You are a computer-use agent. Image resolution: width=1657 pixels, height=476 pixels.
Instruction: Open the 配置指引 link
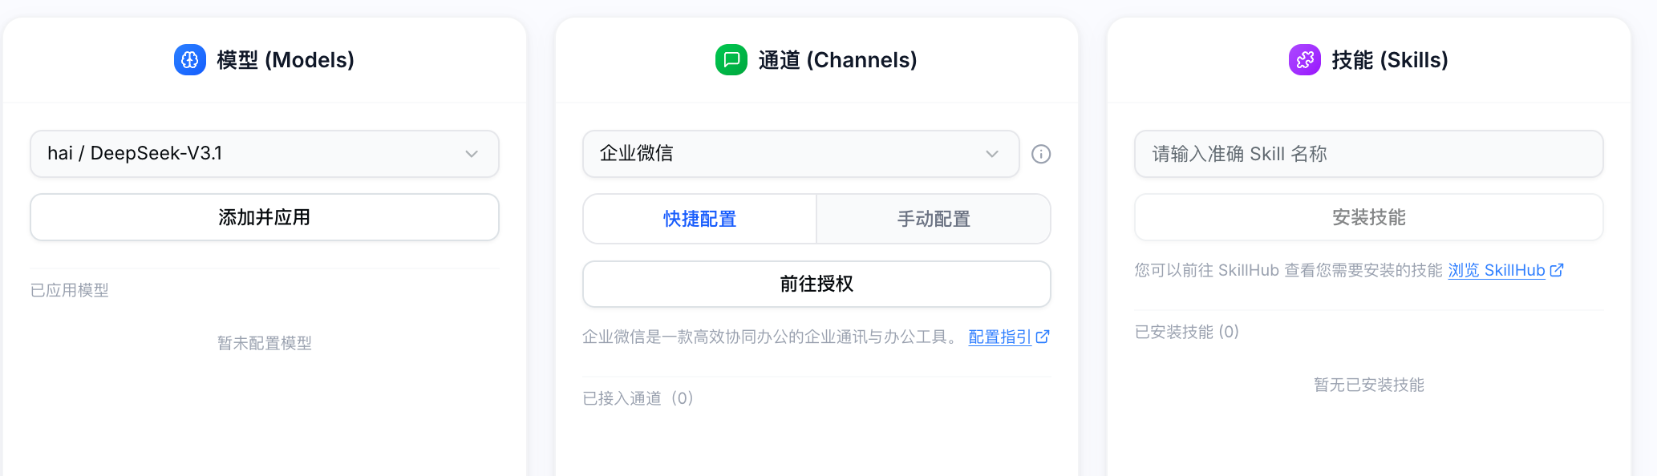[999, 337]
